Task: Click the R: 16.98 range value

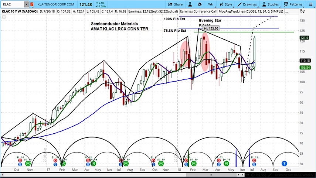Action: pos(120,11)
